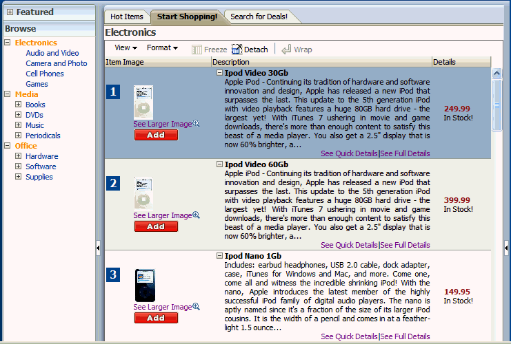Open See Larger Image for Ipod Video 60Gb
The height and width of the screenshot is (344, 511).
tap(163, 215)
